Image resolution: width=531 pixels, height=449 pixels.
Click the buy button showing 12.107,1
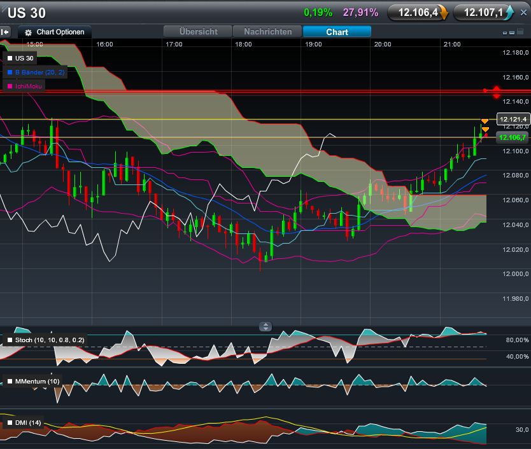[484, 11]
